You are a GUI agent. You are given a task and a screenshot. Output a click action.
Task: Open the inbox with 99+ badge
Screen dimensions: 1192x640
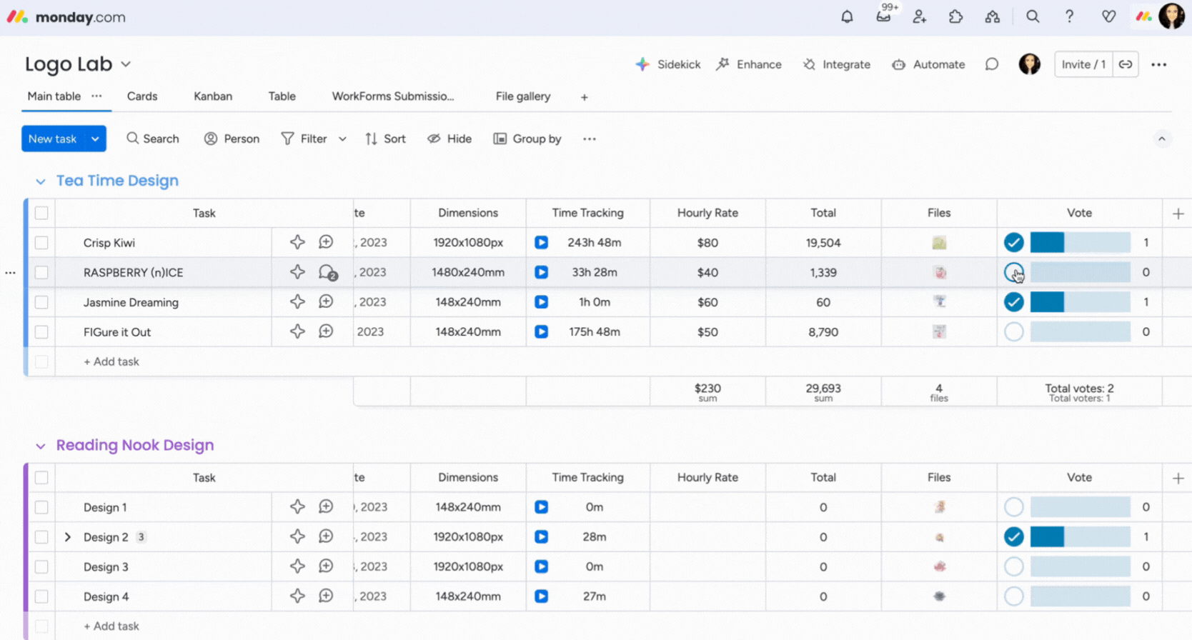[x=884, y=16]
